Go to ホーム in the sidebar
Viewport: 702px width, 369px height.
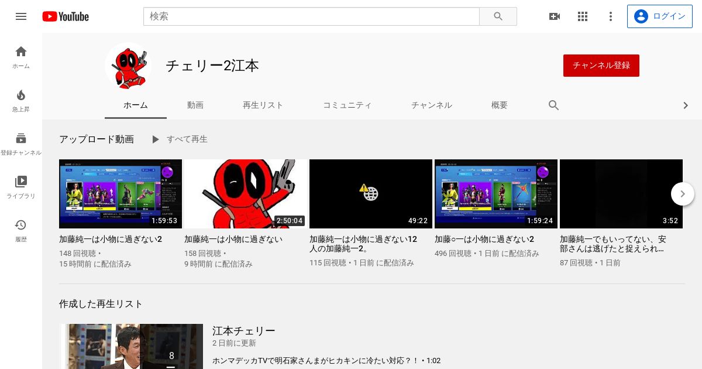[21, 57]
